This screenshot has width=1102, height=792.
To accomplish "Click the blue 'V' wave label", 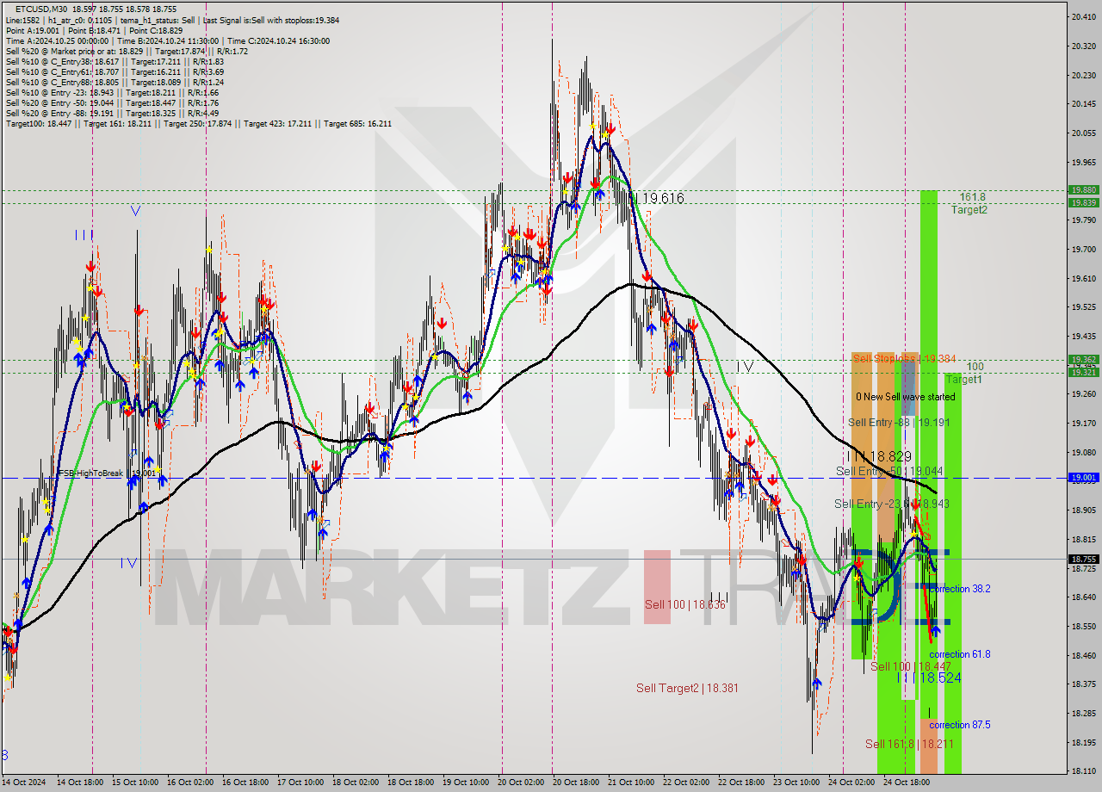I will pyautogui.click(x=136, y=210).
